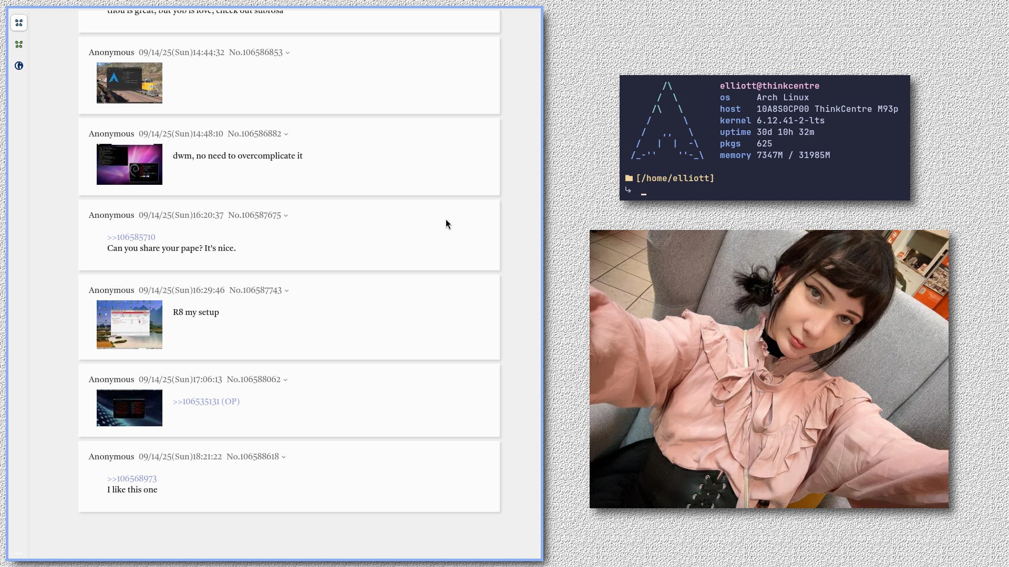This screenshot has width=1009, height=567.
Task: Focus the image viewer window with the selfie
Action: (x=769, y=369)
